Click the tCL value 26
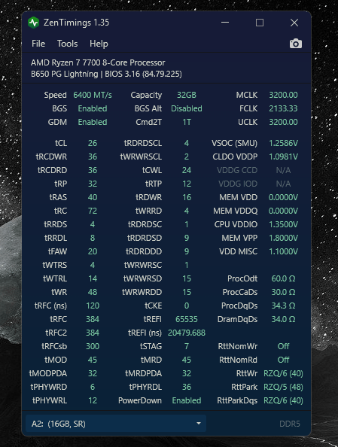Image resolution: width=338 pixels, height=447 pixels. coord(93,143)
